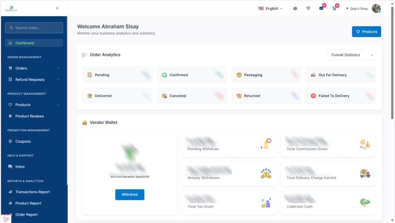The image size is (395, 223).
Task: Open the Out For Delivery card
Action: pyautogui.click(x=341, y=75)
